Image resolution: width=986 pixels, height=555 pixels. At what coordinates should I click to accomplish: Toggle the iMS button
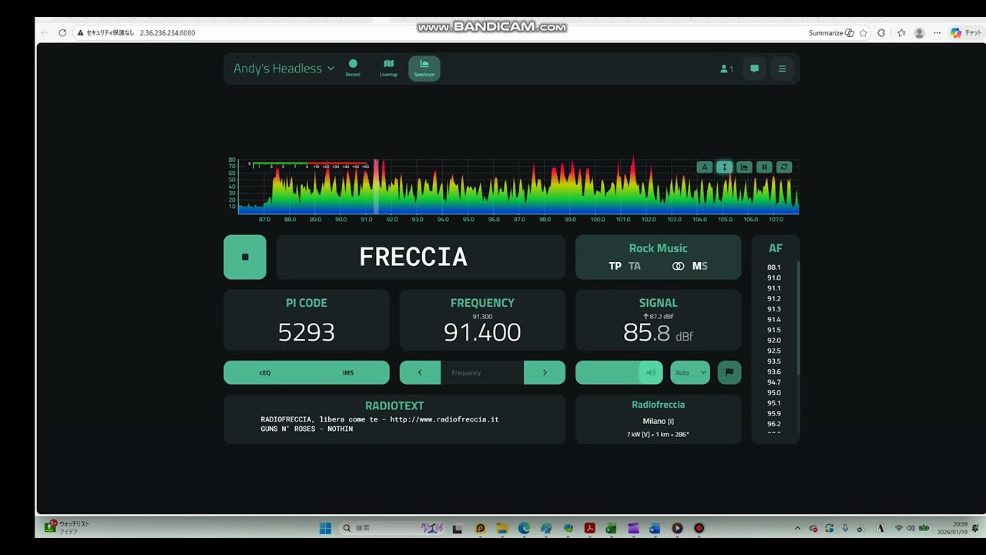348,372
